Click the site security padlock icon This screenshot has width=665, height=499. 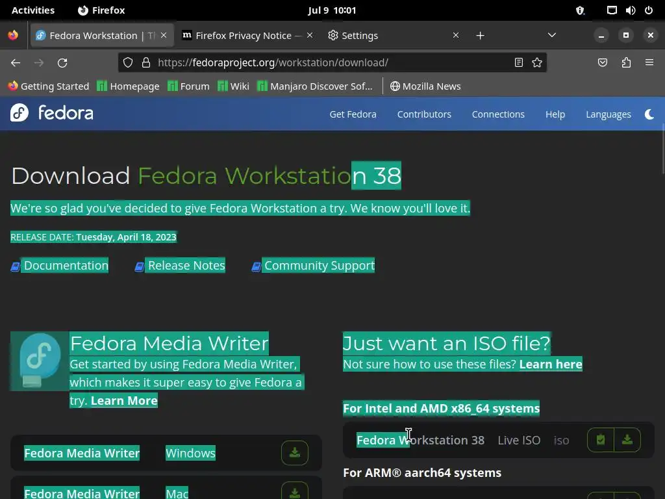146,63
